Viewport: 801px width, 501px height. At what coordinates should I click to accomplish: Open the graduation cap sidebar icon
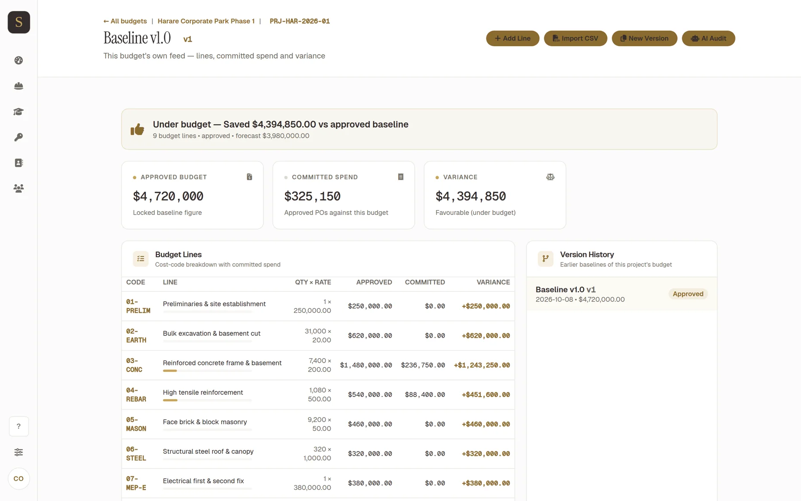coord(19,112)
